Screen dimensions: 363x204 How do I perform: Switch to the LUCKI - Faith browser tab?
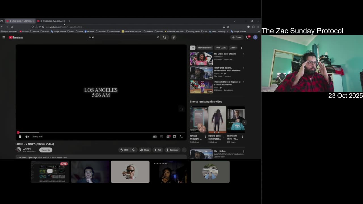(51, 21)
